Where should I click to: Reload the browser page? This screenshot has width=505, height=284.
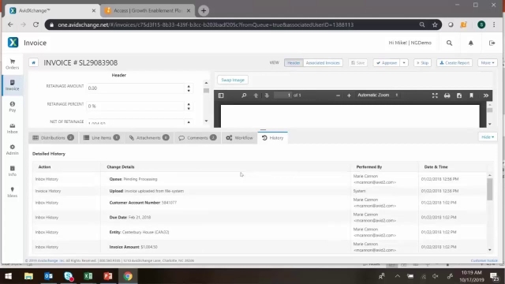(x=36, y=24)
